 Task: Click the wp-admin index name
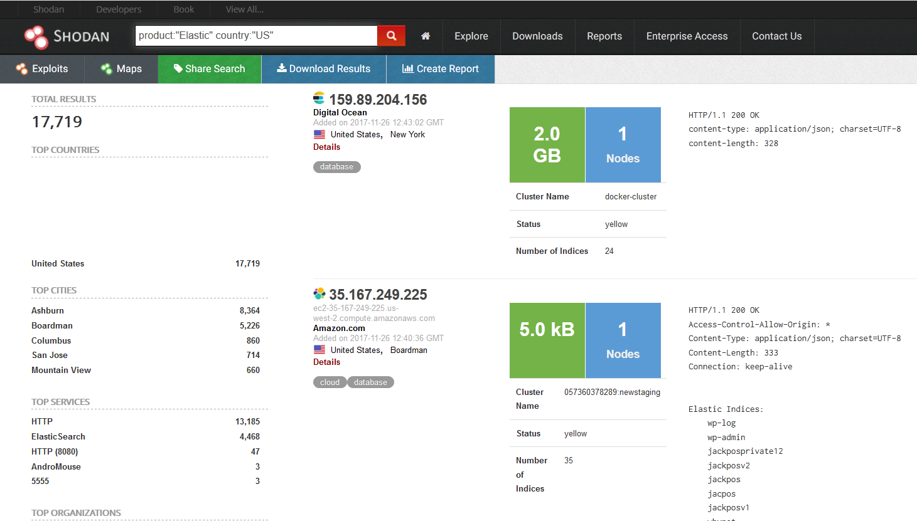[x=726, y=437]
